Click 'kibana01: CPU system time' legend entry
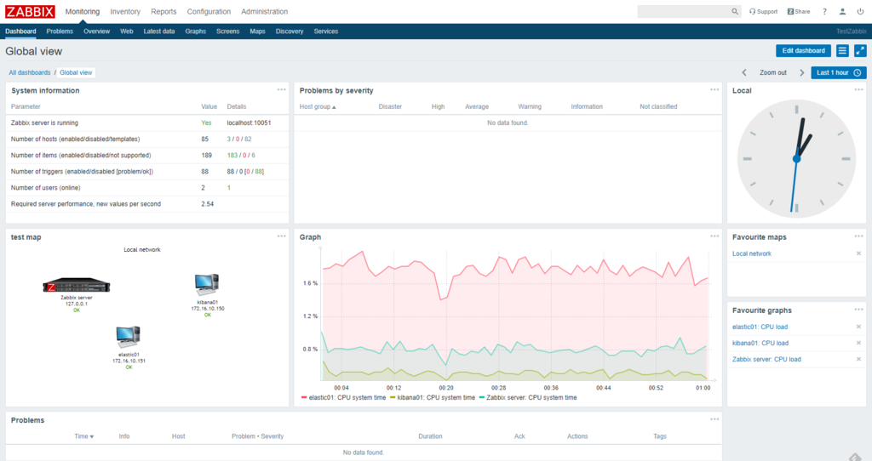The height and width of the screenshot is (461, 872). click(x=433, y=398)
